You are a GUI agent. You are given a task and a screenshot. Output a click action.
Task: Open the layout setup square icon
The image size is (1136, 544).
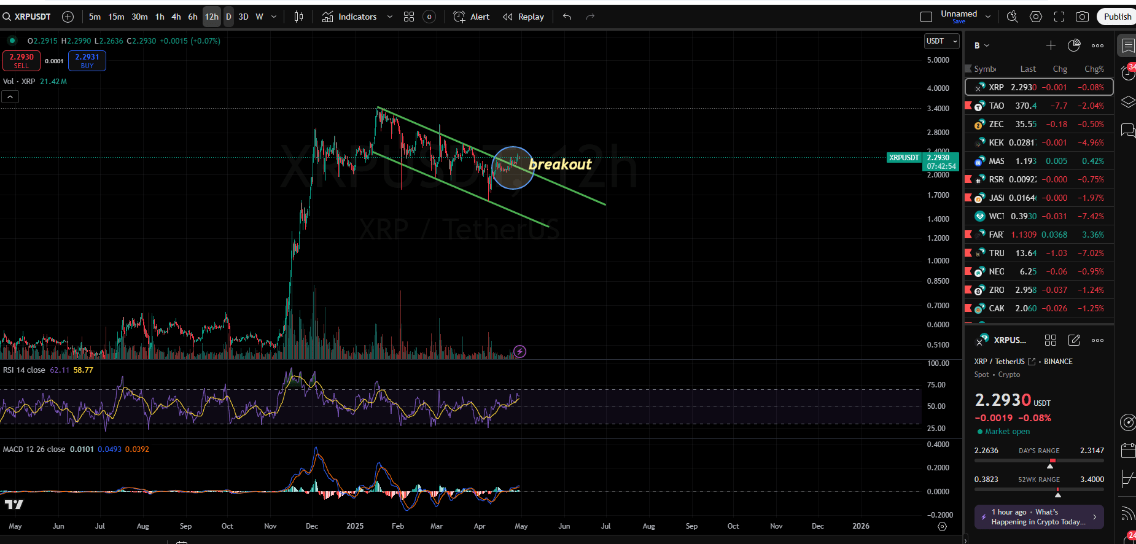pyautogui.click(x=927, y=17)
